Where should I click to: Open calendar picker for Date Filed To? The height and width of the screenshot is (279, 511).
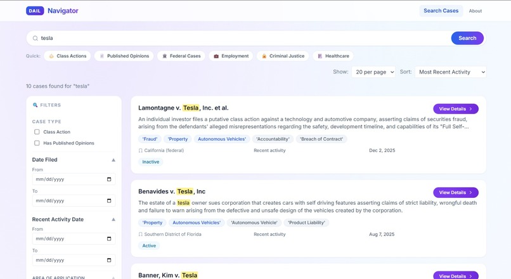click(109, 201)
